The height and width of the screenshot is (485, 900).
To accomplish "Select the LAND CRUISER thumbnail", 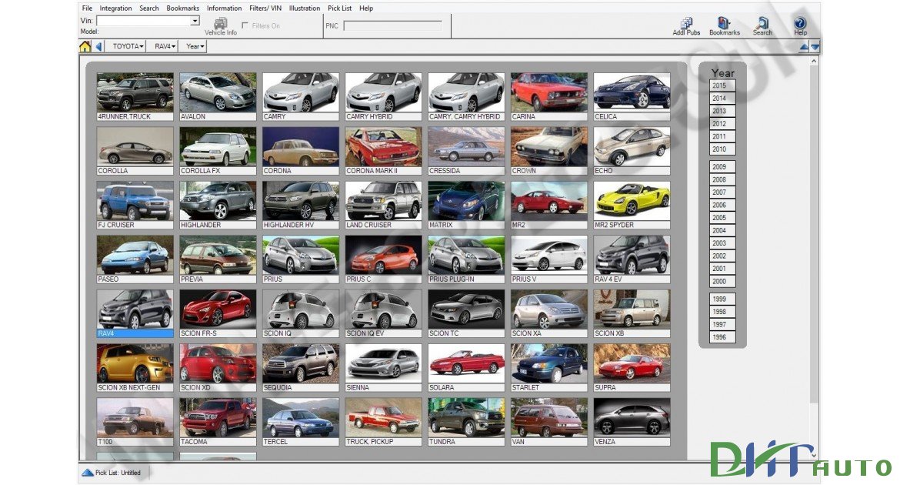I will pos(383,205).
